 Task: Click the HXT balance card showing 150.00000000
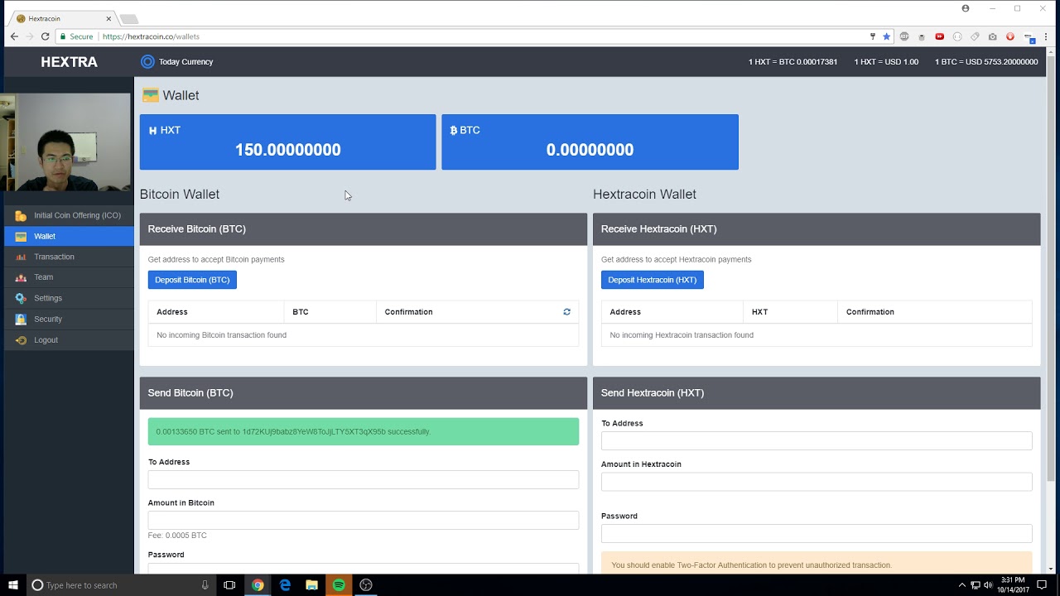(287, 142)
